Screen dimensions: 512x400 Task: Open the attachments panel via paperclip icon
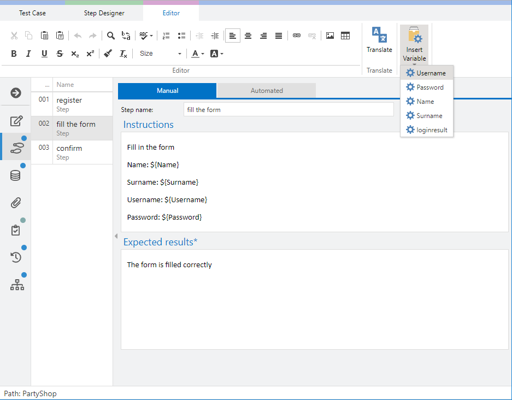(15, 202)
